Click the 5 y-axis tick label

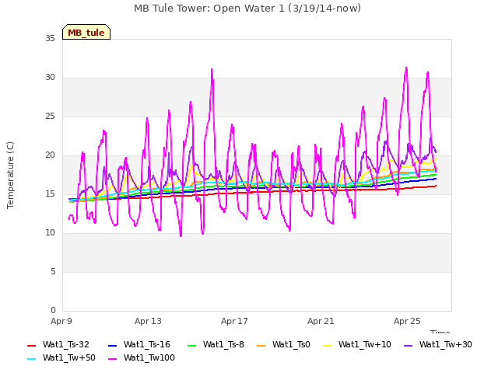(x=53, y=271)
